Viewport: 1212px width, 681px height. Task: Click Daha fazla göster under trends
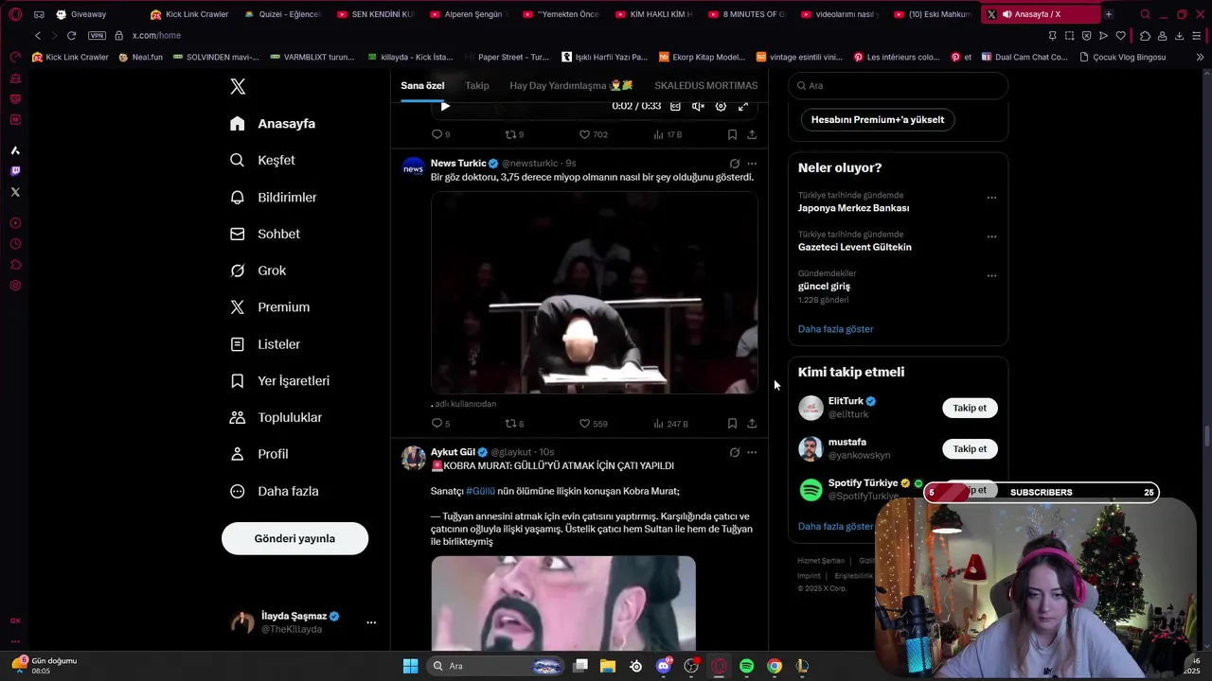(835, 329)
